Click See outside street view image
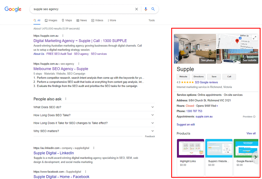Viewport: 262px width, 179px height. click(x=249, y=60)
